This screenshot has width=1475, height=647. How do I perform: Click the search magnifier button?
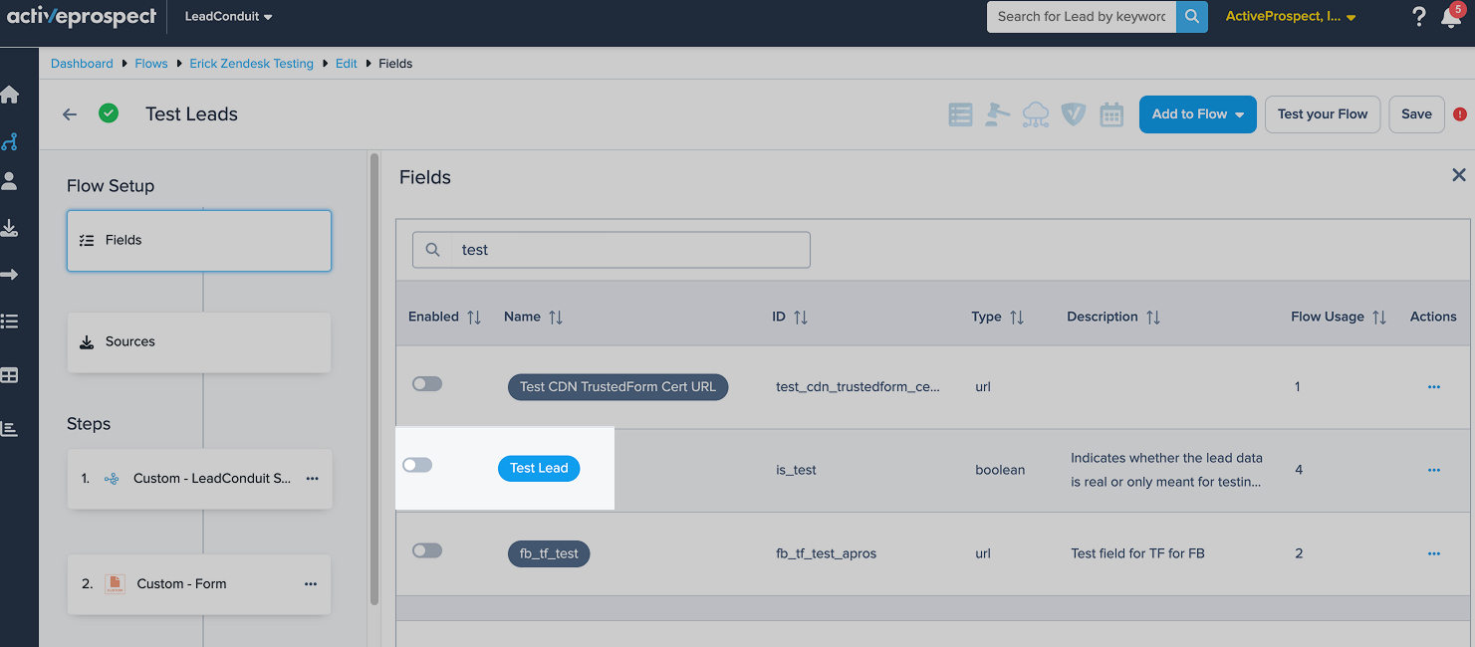tap(1191, 16)
